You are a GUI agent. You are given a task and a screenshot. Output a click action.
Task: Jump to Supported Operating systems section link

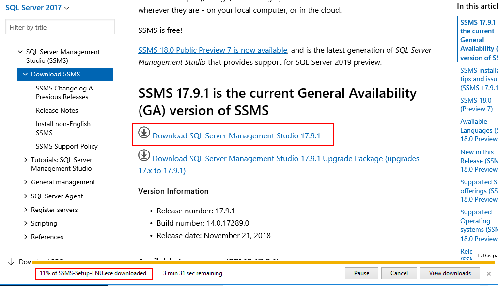click(x=479, y=226)
